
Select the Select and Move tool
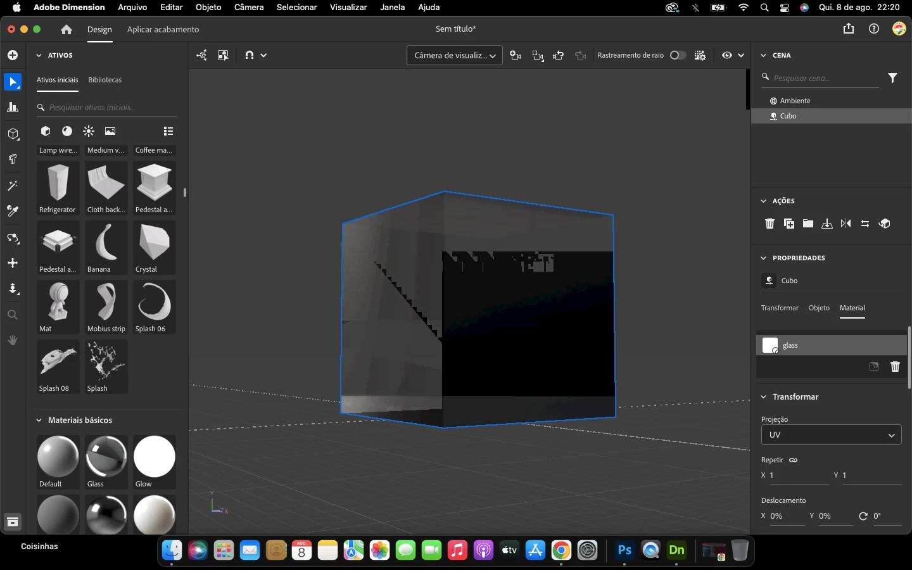tap(13, 82)
